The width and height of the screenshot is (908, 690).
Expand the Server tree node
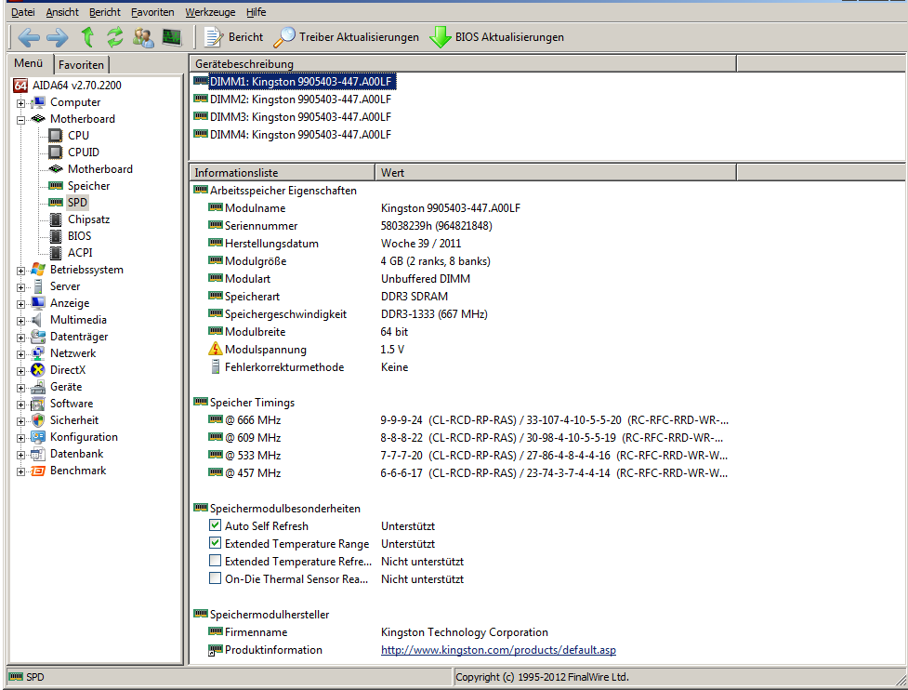[x=20, y=287]
